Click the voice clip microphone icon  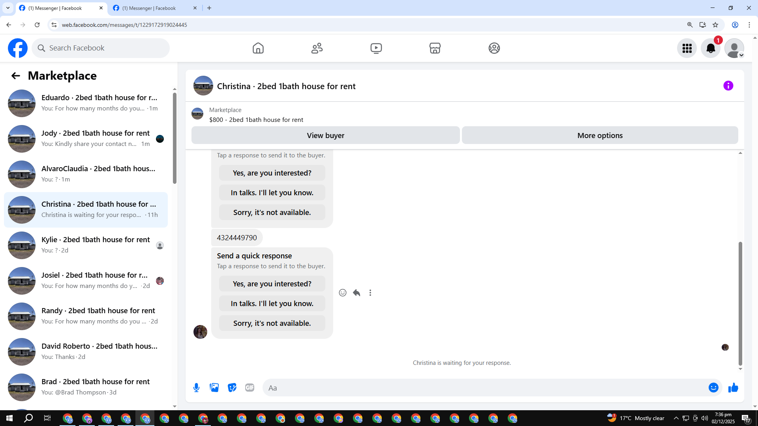point(196,388)
